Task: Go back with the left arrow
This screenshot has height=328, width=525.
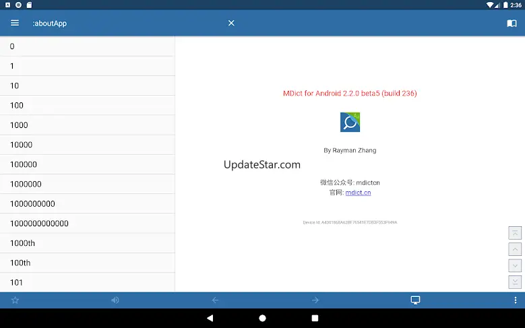Action: pyautogui.click(x=215, y=300)
